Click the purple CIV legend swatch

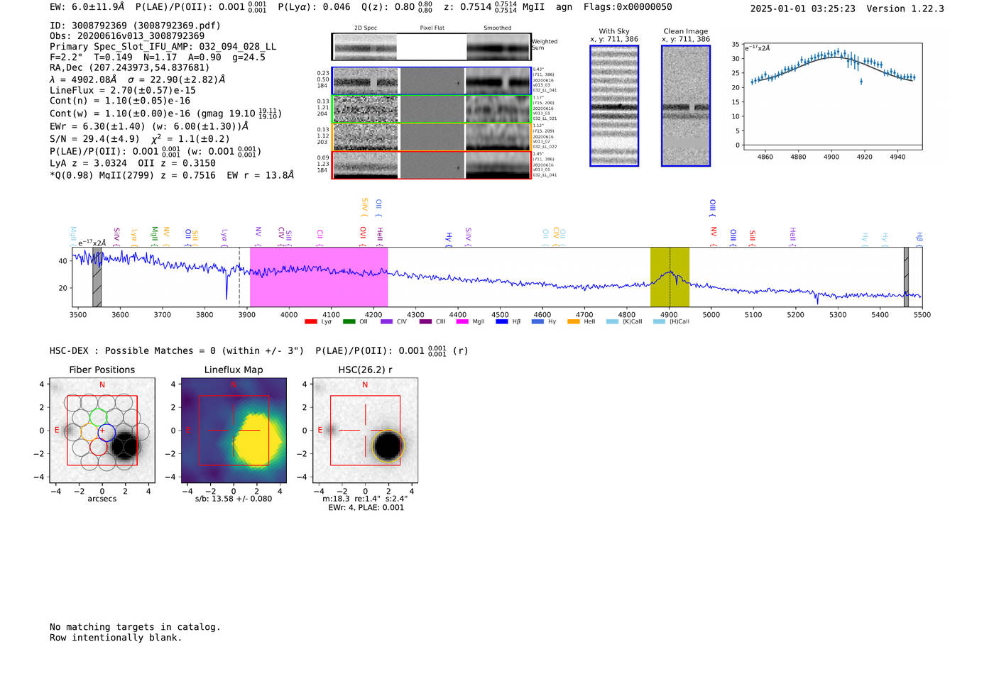[x=386, y=322]
